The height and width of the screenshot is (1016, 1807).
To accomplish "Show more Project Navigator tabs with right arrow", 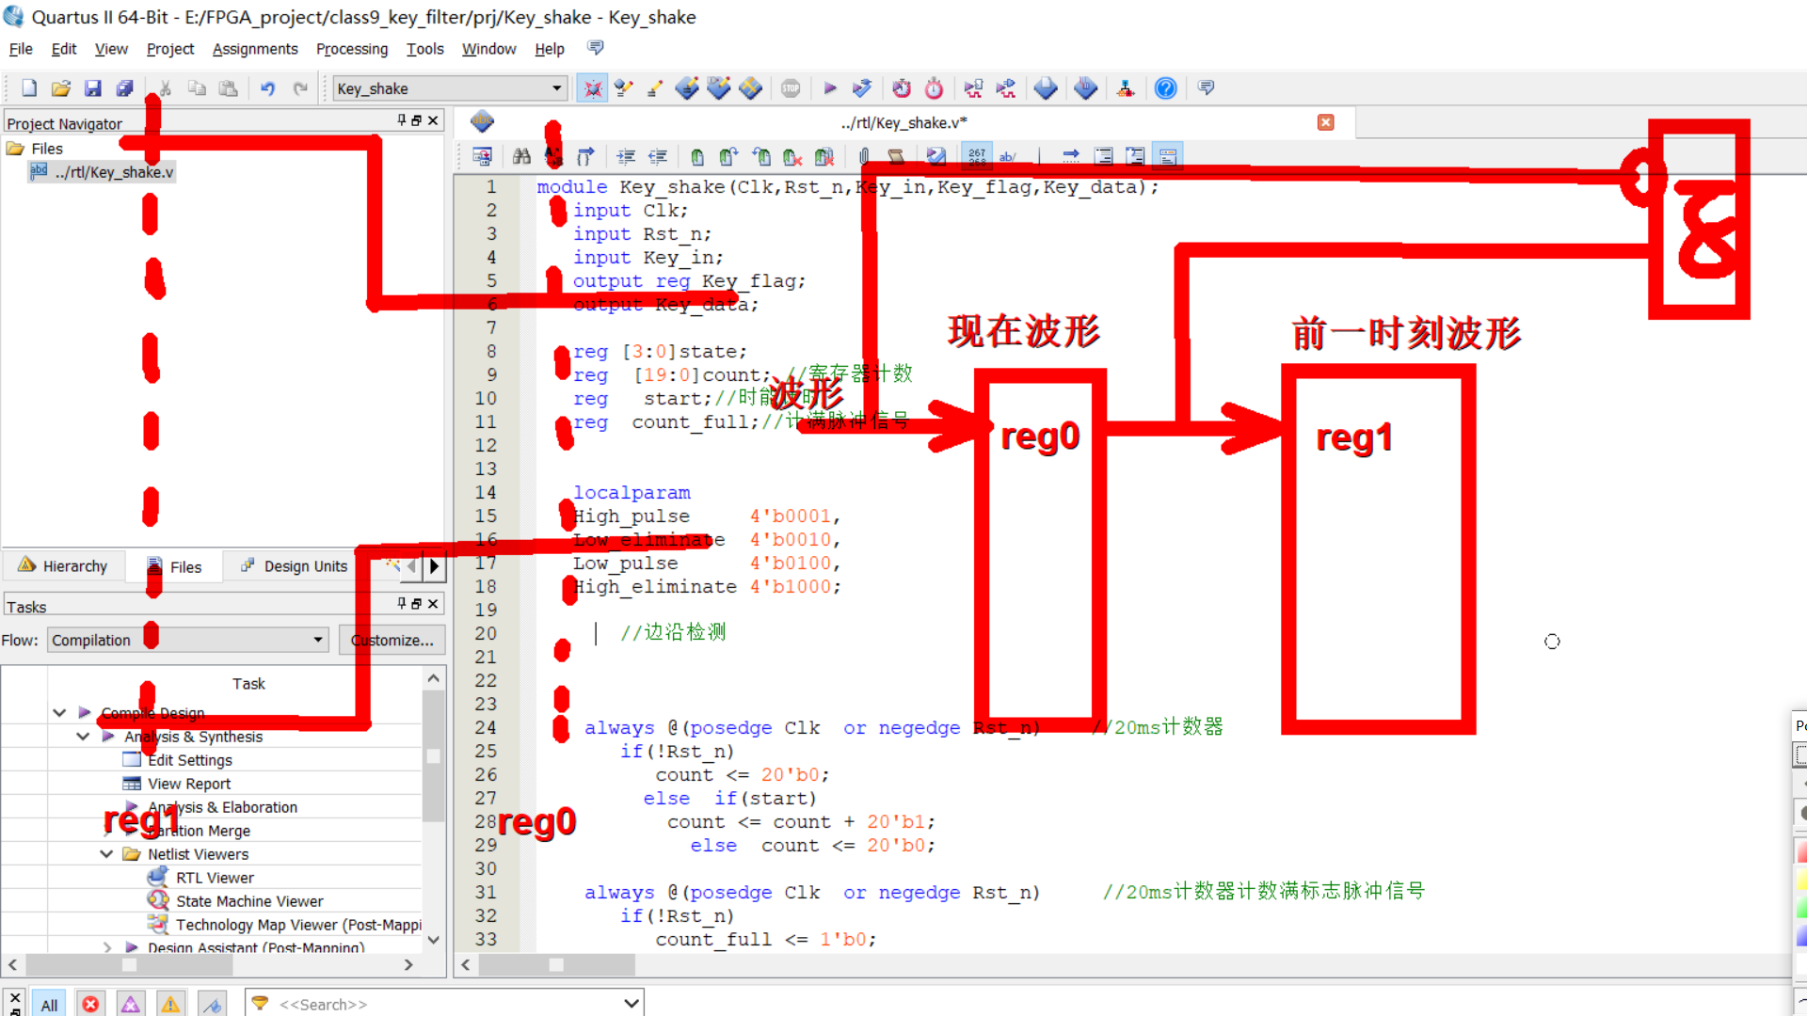I will pos(434,566).
